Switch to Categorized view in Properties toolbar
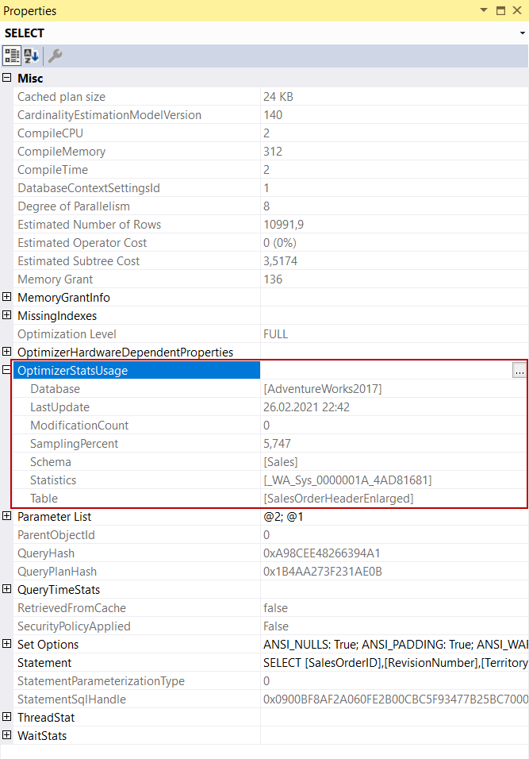529x759 pixels. point(12,56)
